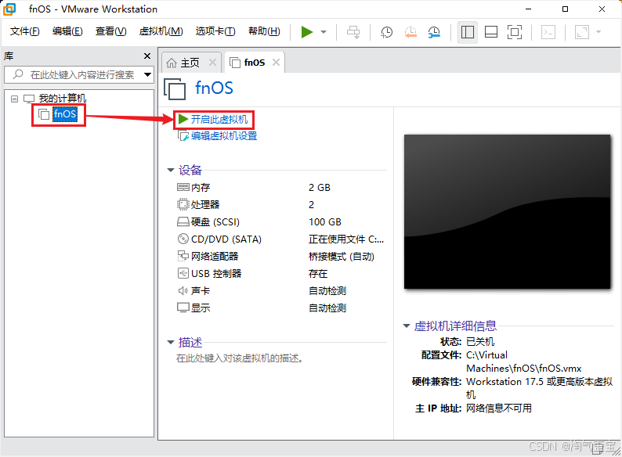Viewport: 622px width, 457px height.
Task: Close the 库 library panel
Action: pos(147,56)
